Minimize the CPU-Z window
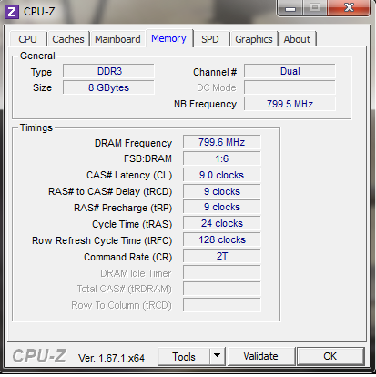Viewport: 376px width, 377px height. point(290,8)
